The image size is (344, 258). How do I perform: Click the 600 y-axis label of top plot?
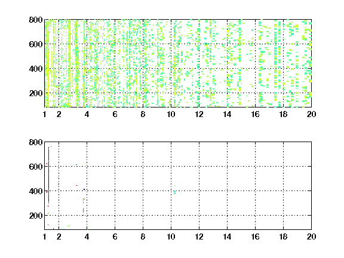pyautogui.click(x=36, y=44)
